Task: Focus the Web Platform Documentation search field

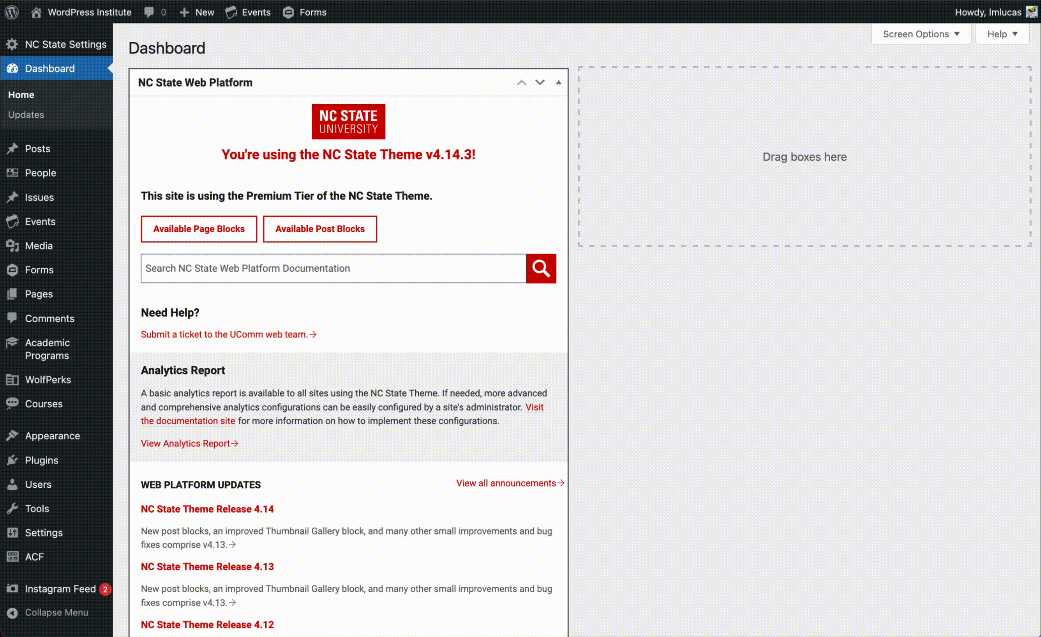Action: tap(333, 269)
